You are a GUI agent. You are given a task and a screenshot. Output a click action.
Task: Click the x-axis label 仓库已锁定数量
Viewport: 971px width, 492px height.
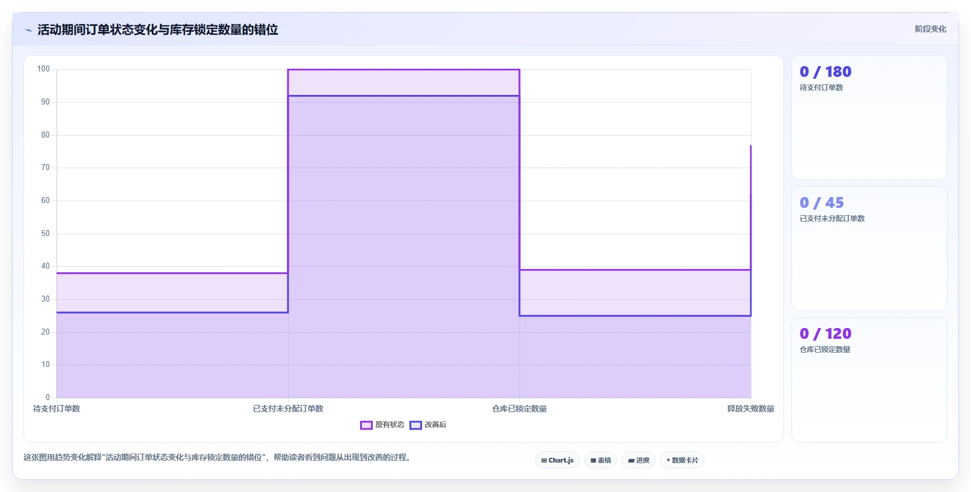[x=519, y=408]
